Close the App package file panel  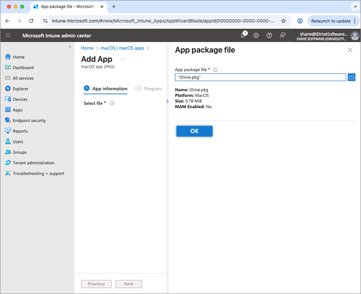(350, 50)
